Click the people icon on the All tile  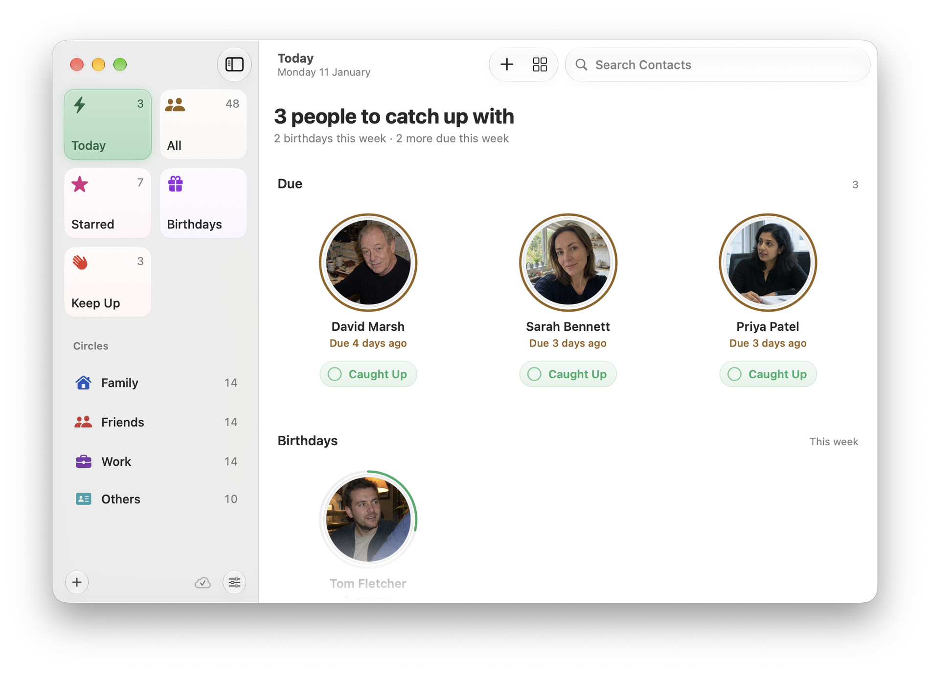pyautogui.click(x=175, y=105)
